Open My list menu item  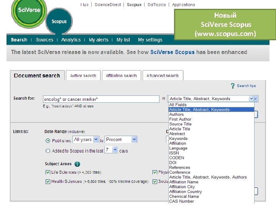pyautogui.click(x=123, y=40)
